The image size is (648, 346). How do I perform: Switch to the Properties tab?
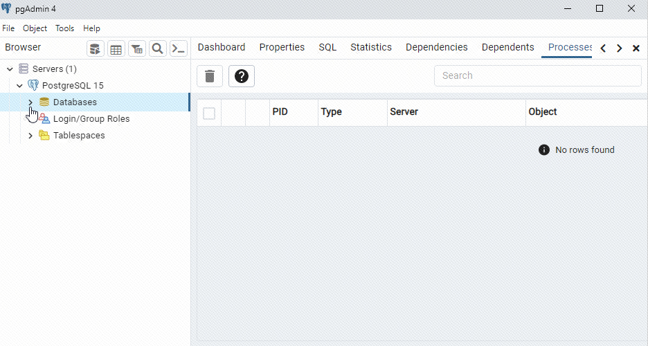pos(282,47)
